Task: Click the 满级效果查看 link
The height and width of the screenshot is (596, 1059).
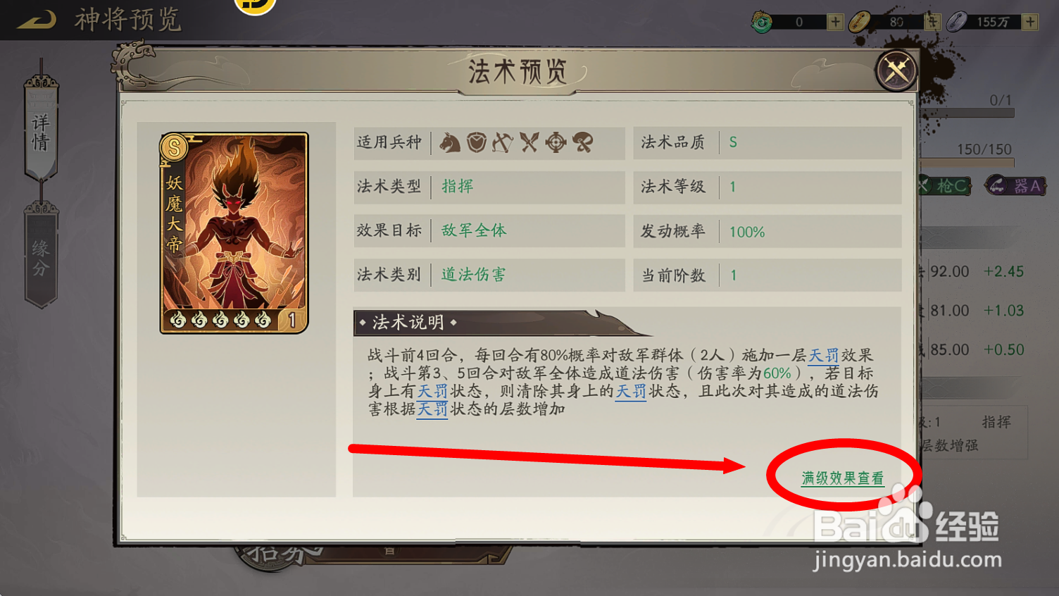Action: [843, 478]
